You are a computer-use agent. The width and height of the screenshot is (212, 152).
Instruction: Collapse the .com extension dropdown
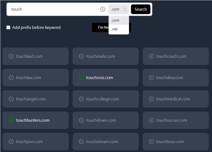coord(119,9)
